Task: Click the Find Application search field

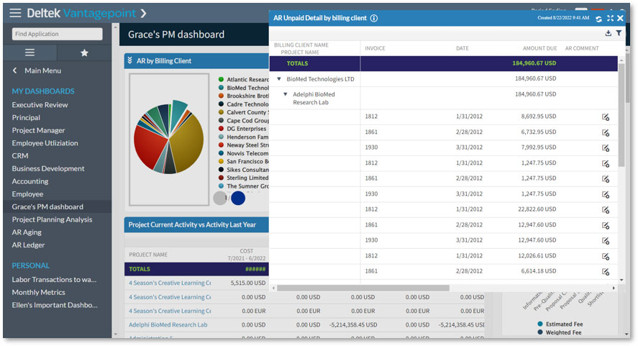Action: (x=57, y=34)
